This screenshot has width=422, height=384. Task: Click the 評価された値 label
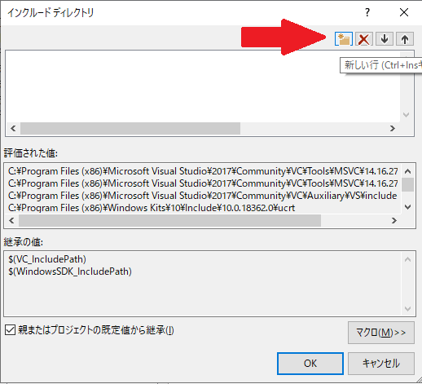pos(31,153)
